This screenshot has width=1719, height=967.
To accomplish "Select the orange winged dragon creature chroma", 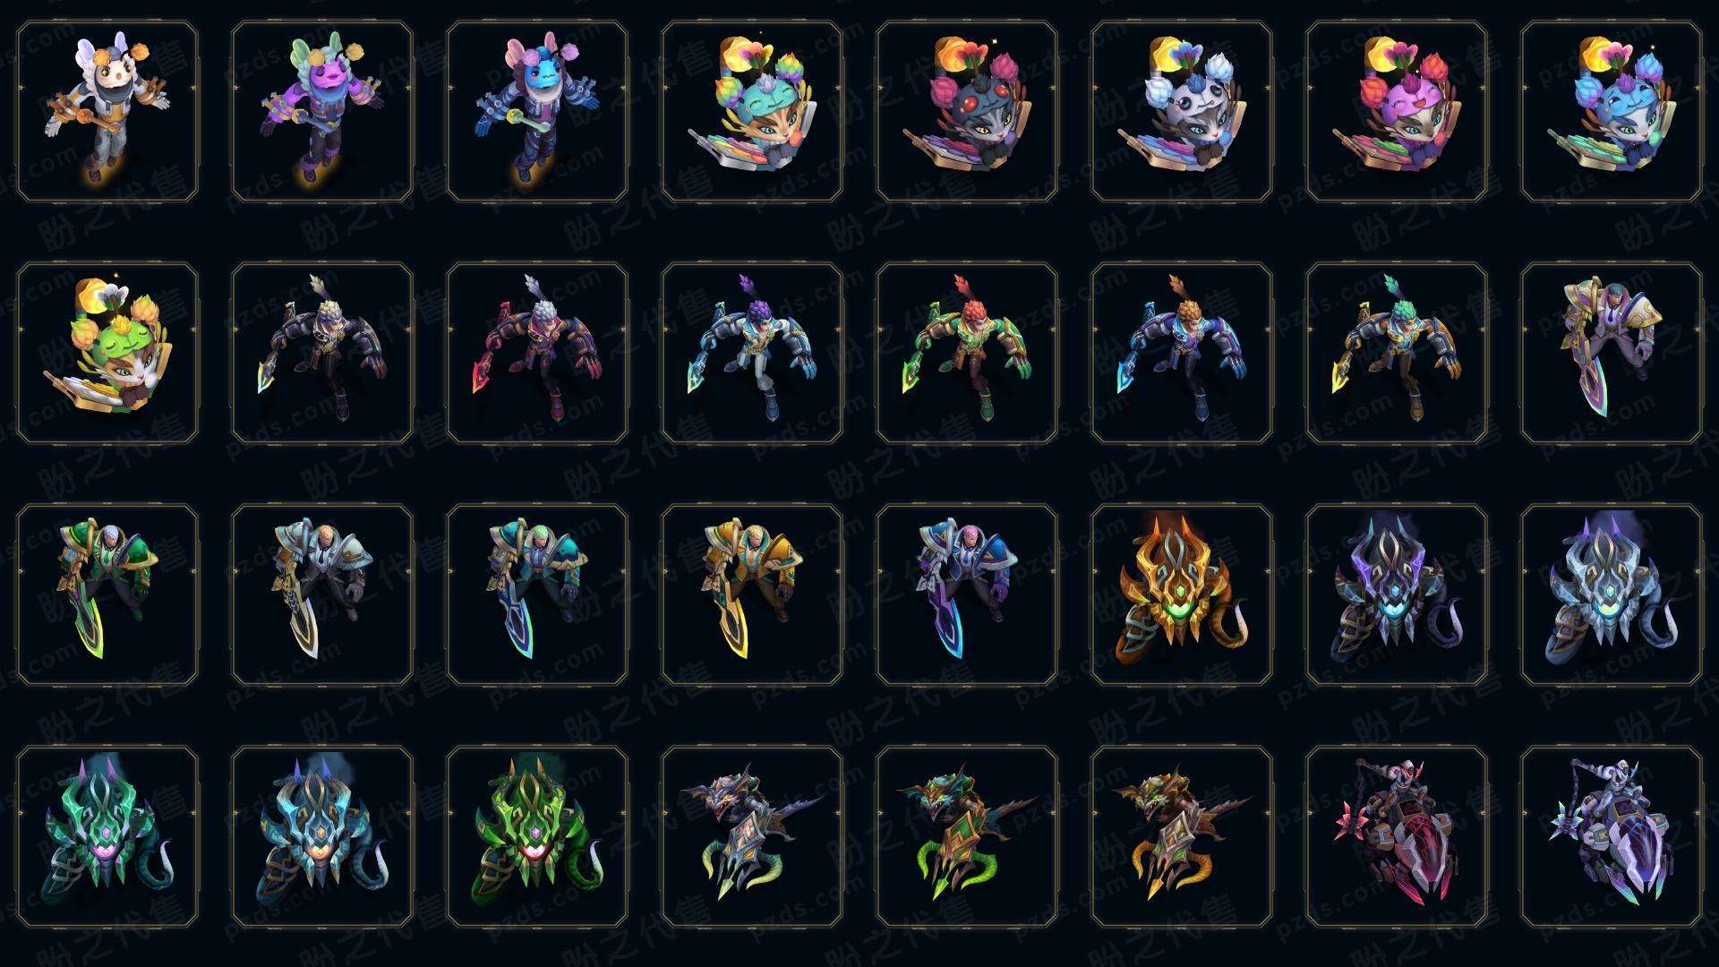I will tap(1182, 836).
